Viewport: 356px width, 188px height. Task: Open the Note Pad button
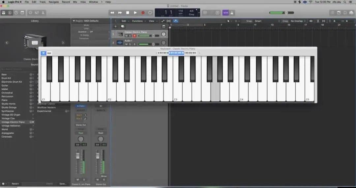[x=339, y=13]
